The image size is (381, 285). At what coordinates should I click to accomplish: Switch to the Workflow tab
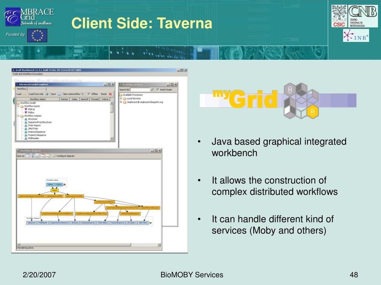pos(22,89)
